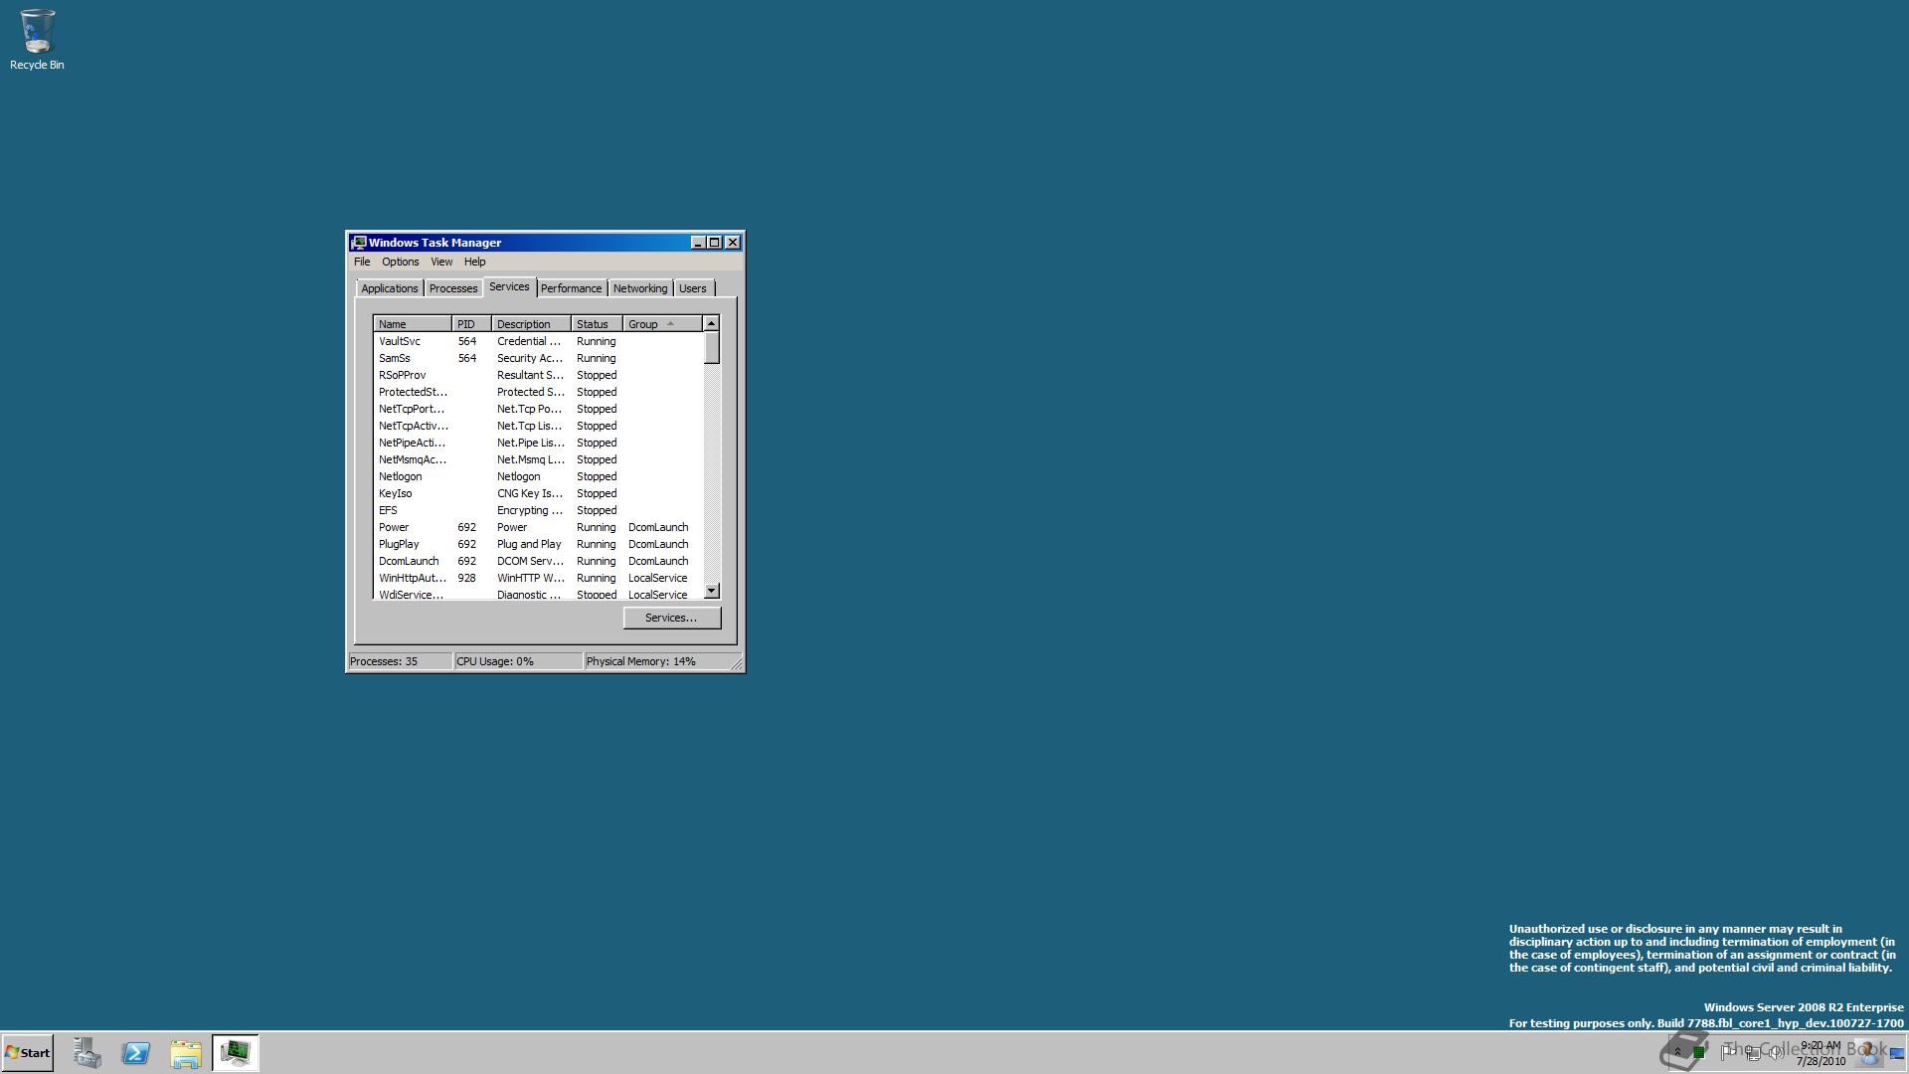Click the user account tile in the tray

coord(1870,1052)
